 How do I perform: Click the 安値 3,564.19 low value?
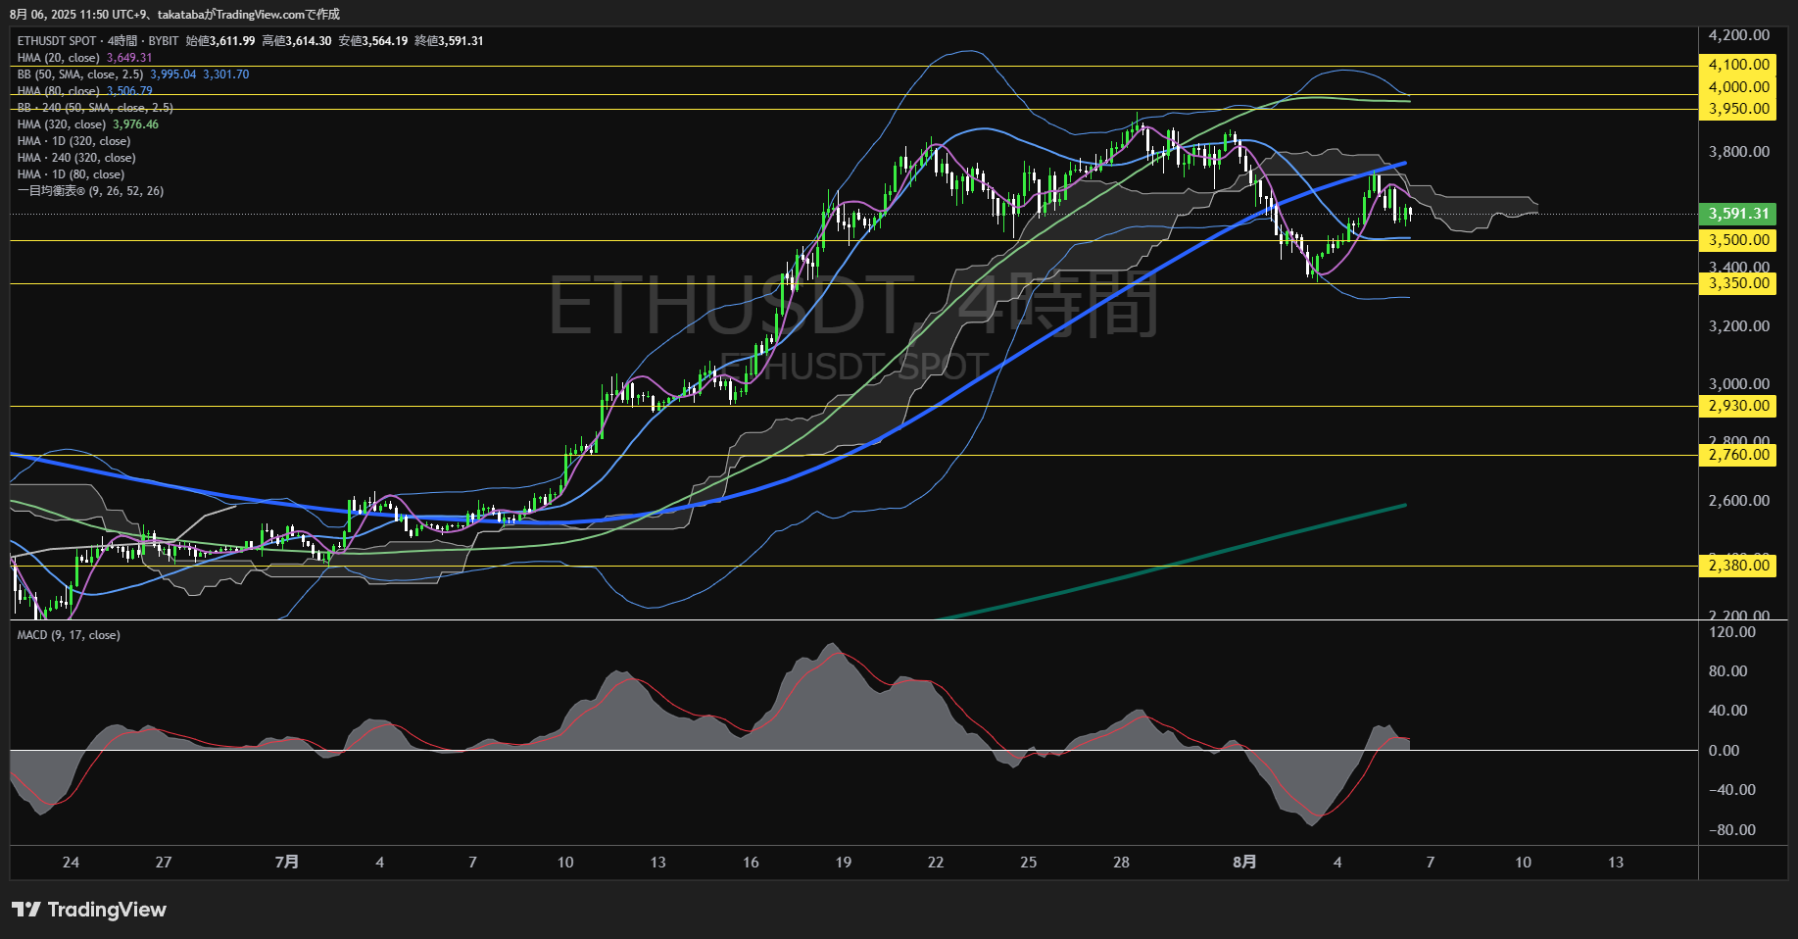(373, 41)
